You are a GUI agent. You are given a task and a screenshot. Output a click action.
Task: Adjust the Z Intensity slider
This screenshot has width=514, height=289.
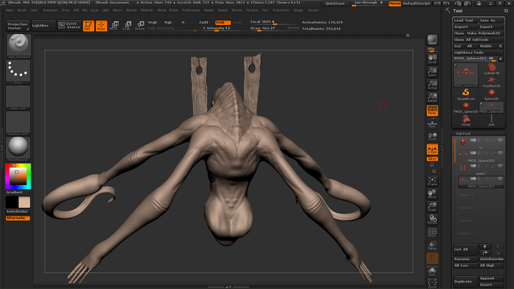point(223,28)
